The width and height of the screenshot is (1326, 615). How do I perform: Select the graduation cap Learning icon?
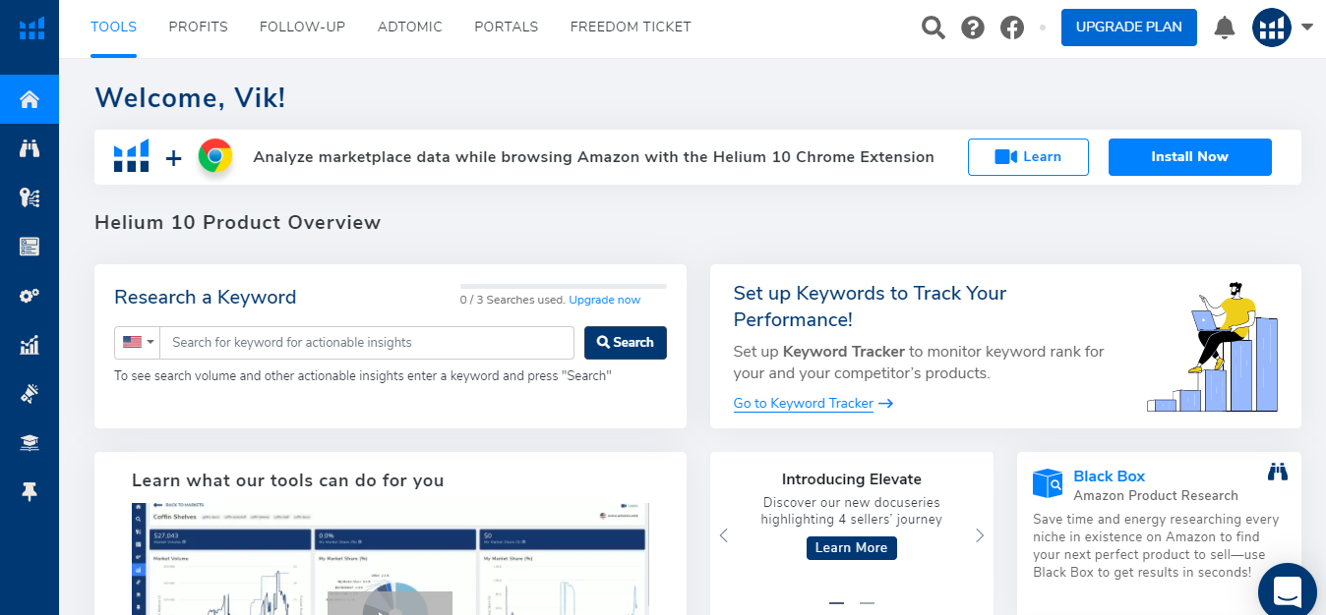coord(30,444)
